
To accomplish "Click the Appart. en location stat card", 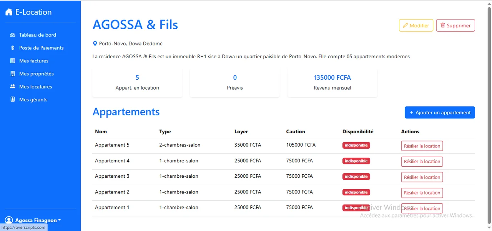I will (137, 82).
